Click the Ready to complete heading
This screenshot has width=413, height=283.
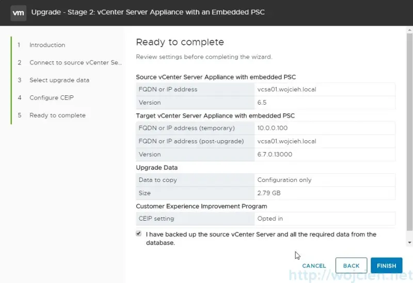180,42
